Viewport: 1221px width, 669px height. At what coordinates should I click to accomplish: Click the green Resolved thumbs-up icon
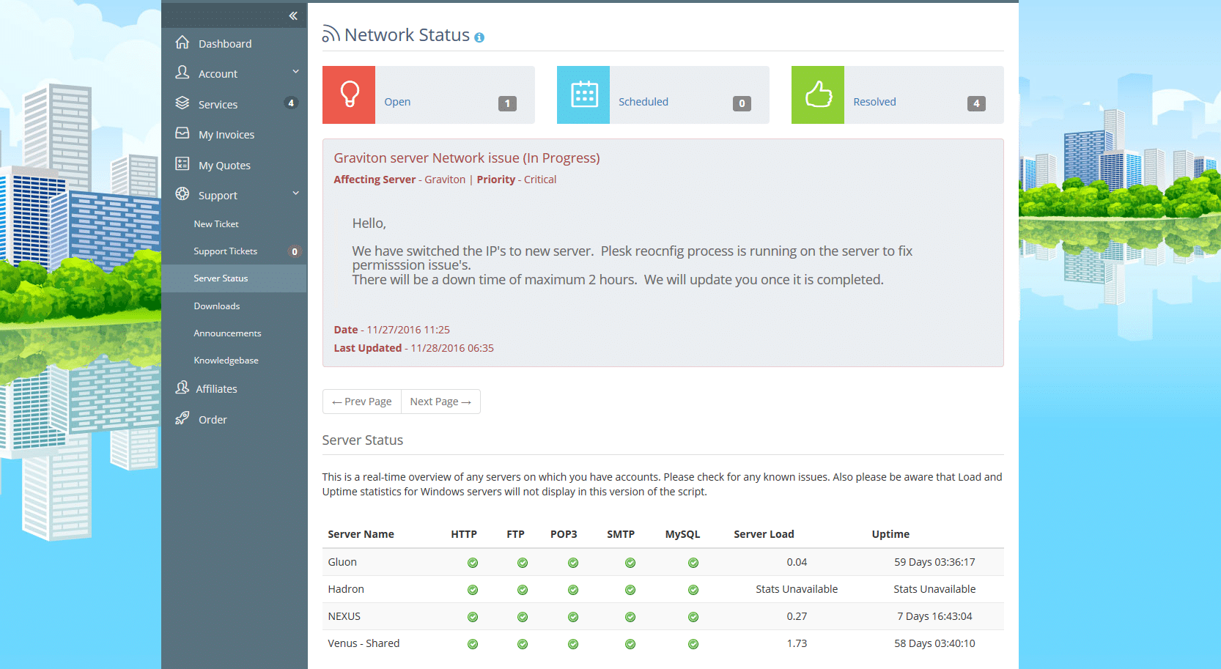pyautogui.click(x=818, y=95)
